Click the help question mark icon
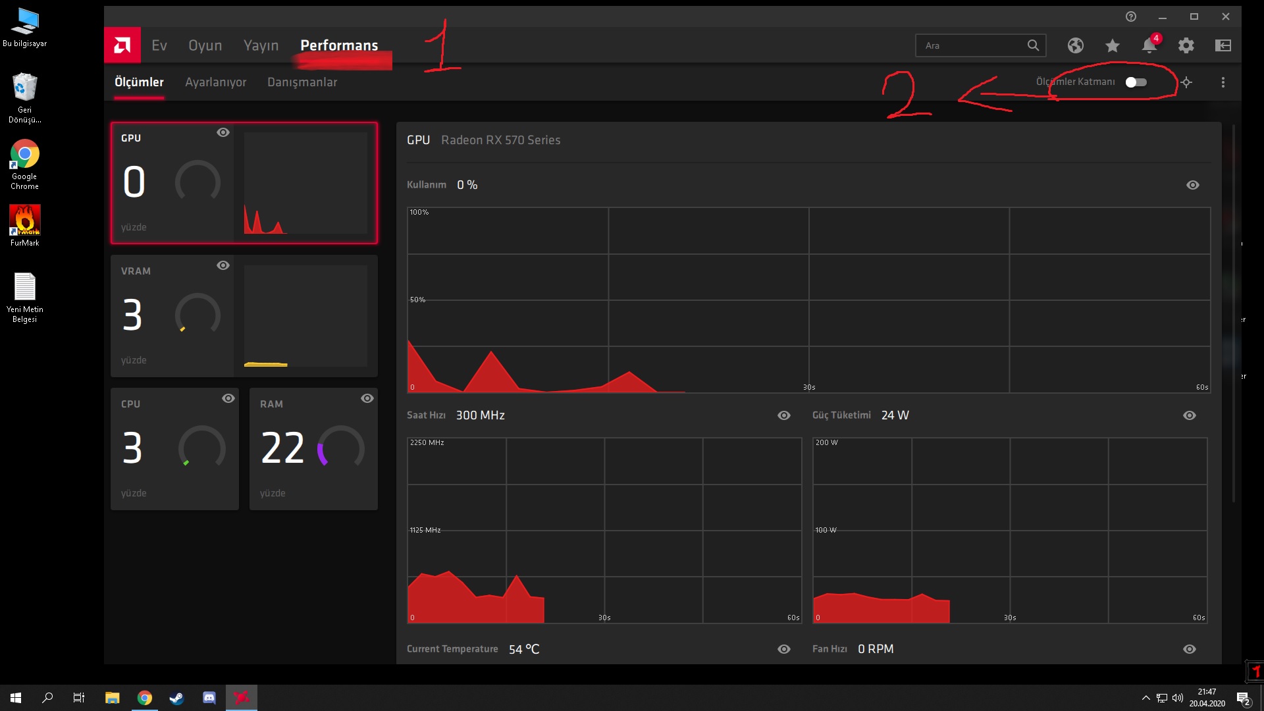The width and height of the screenshot is (1264, 711). point(1131,16)
